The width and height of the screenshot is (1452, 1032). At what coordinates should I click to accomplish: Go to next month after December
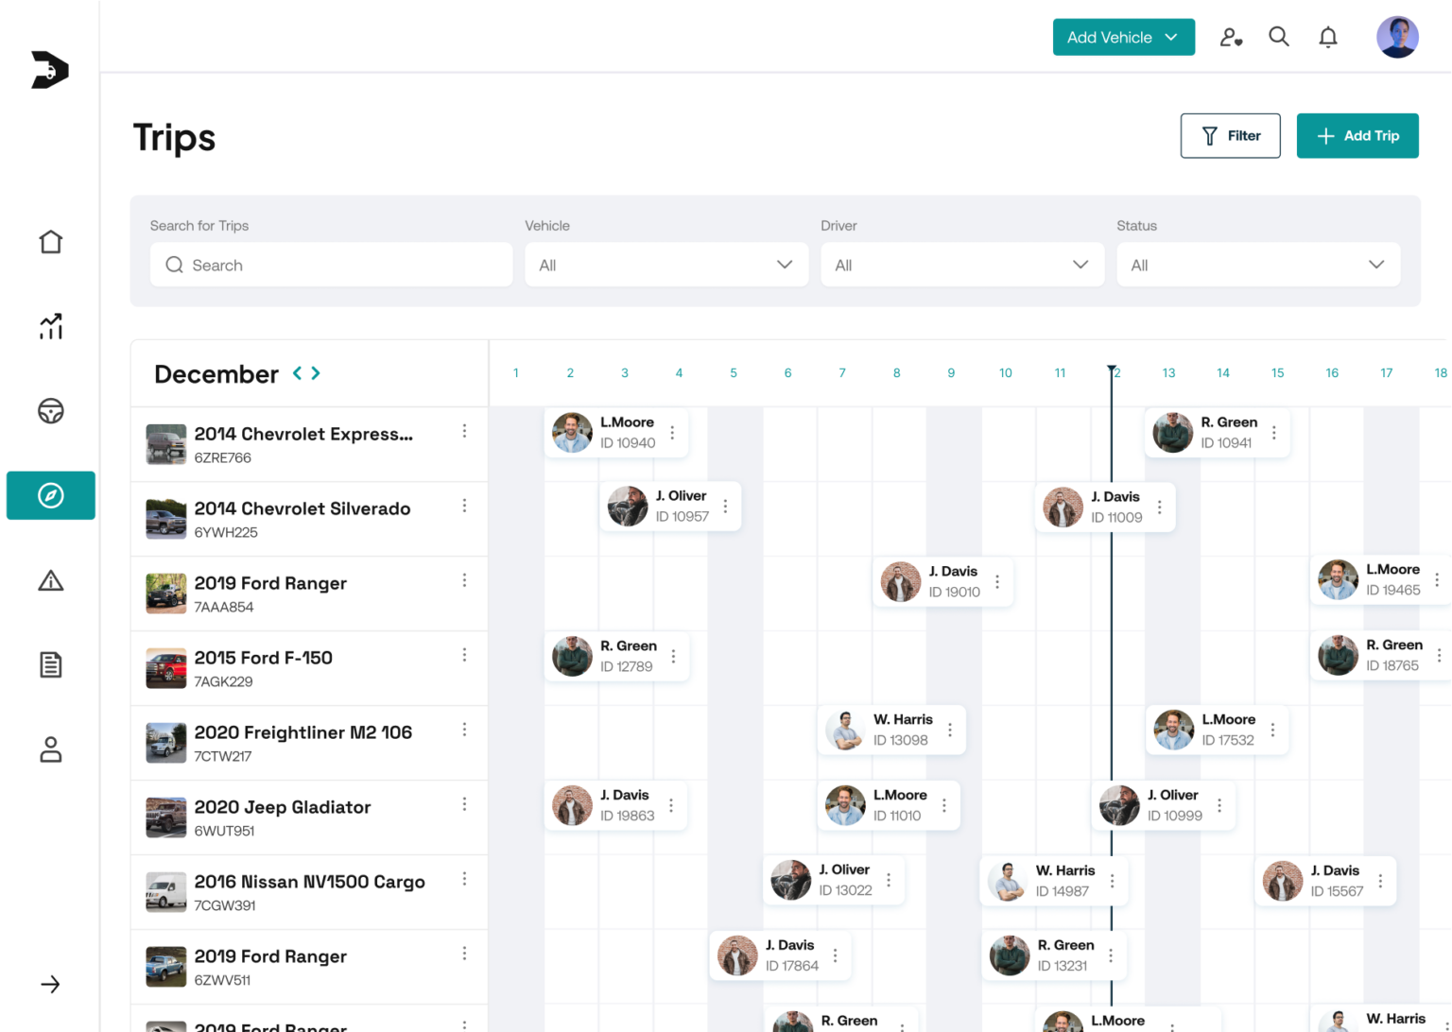point(316,373)
